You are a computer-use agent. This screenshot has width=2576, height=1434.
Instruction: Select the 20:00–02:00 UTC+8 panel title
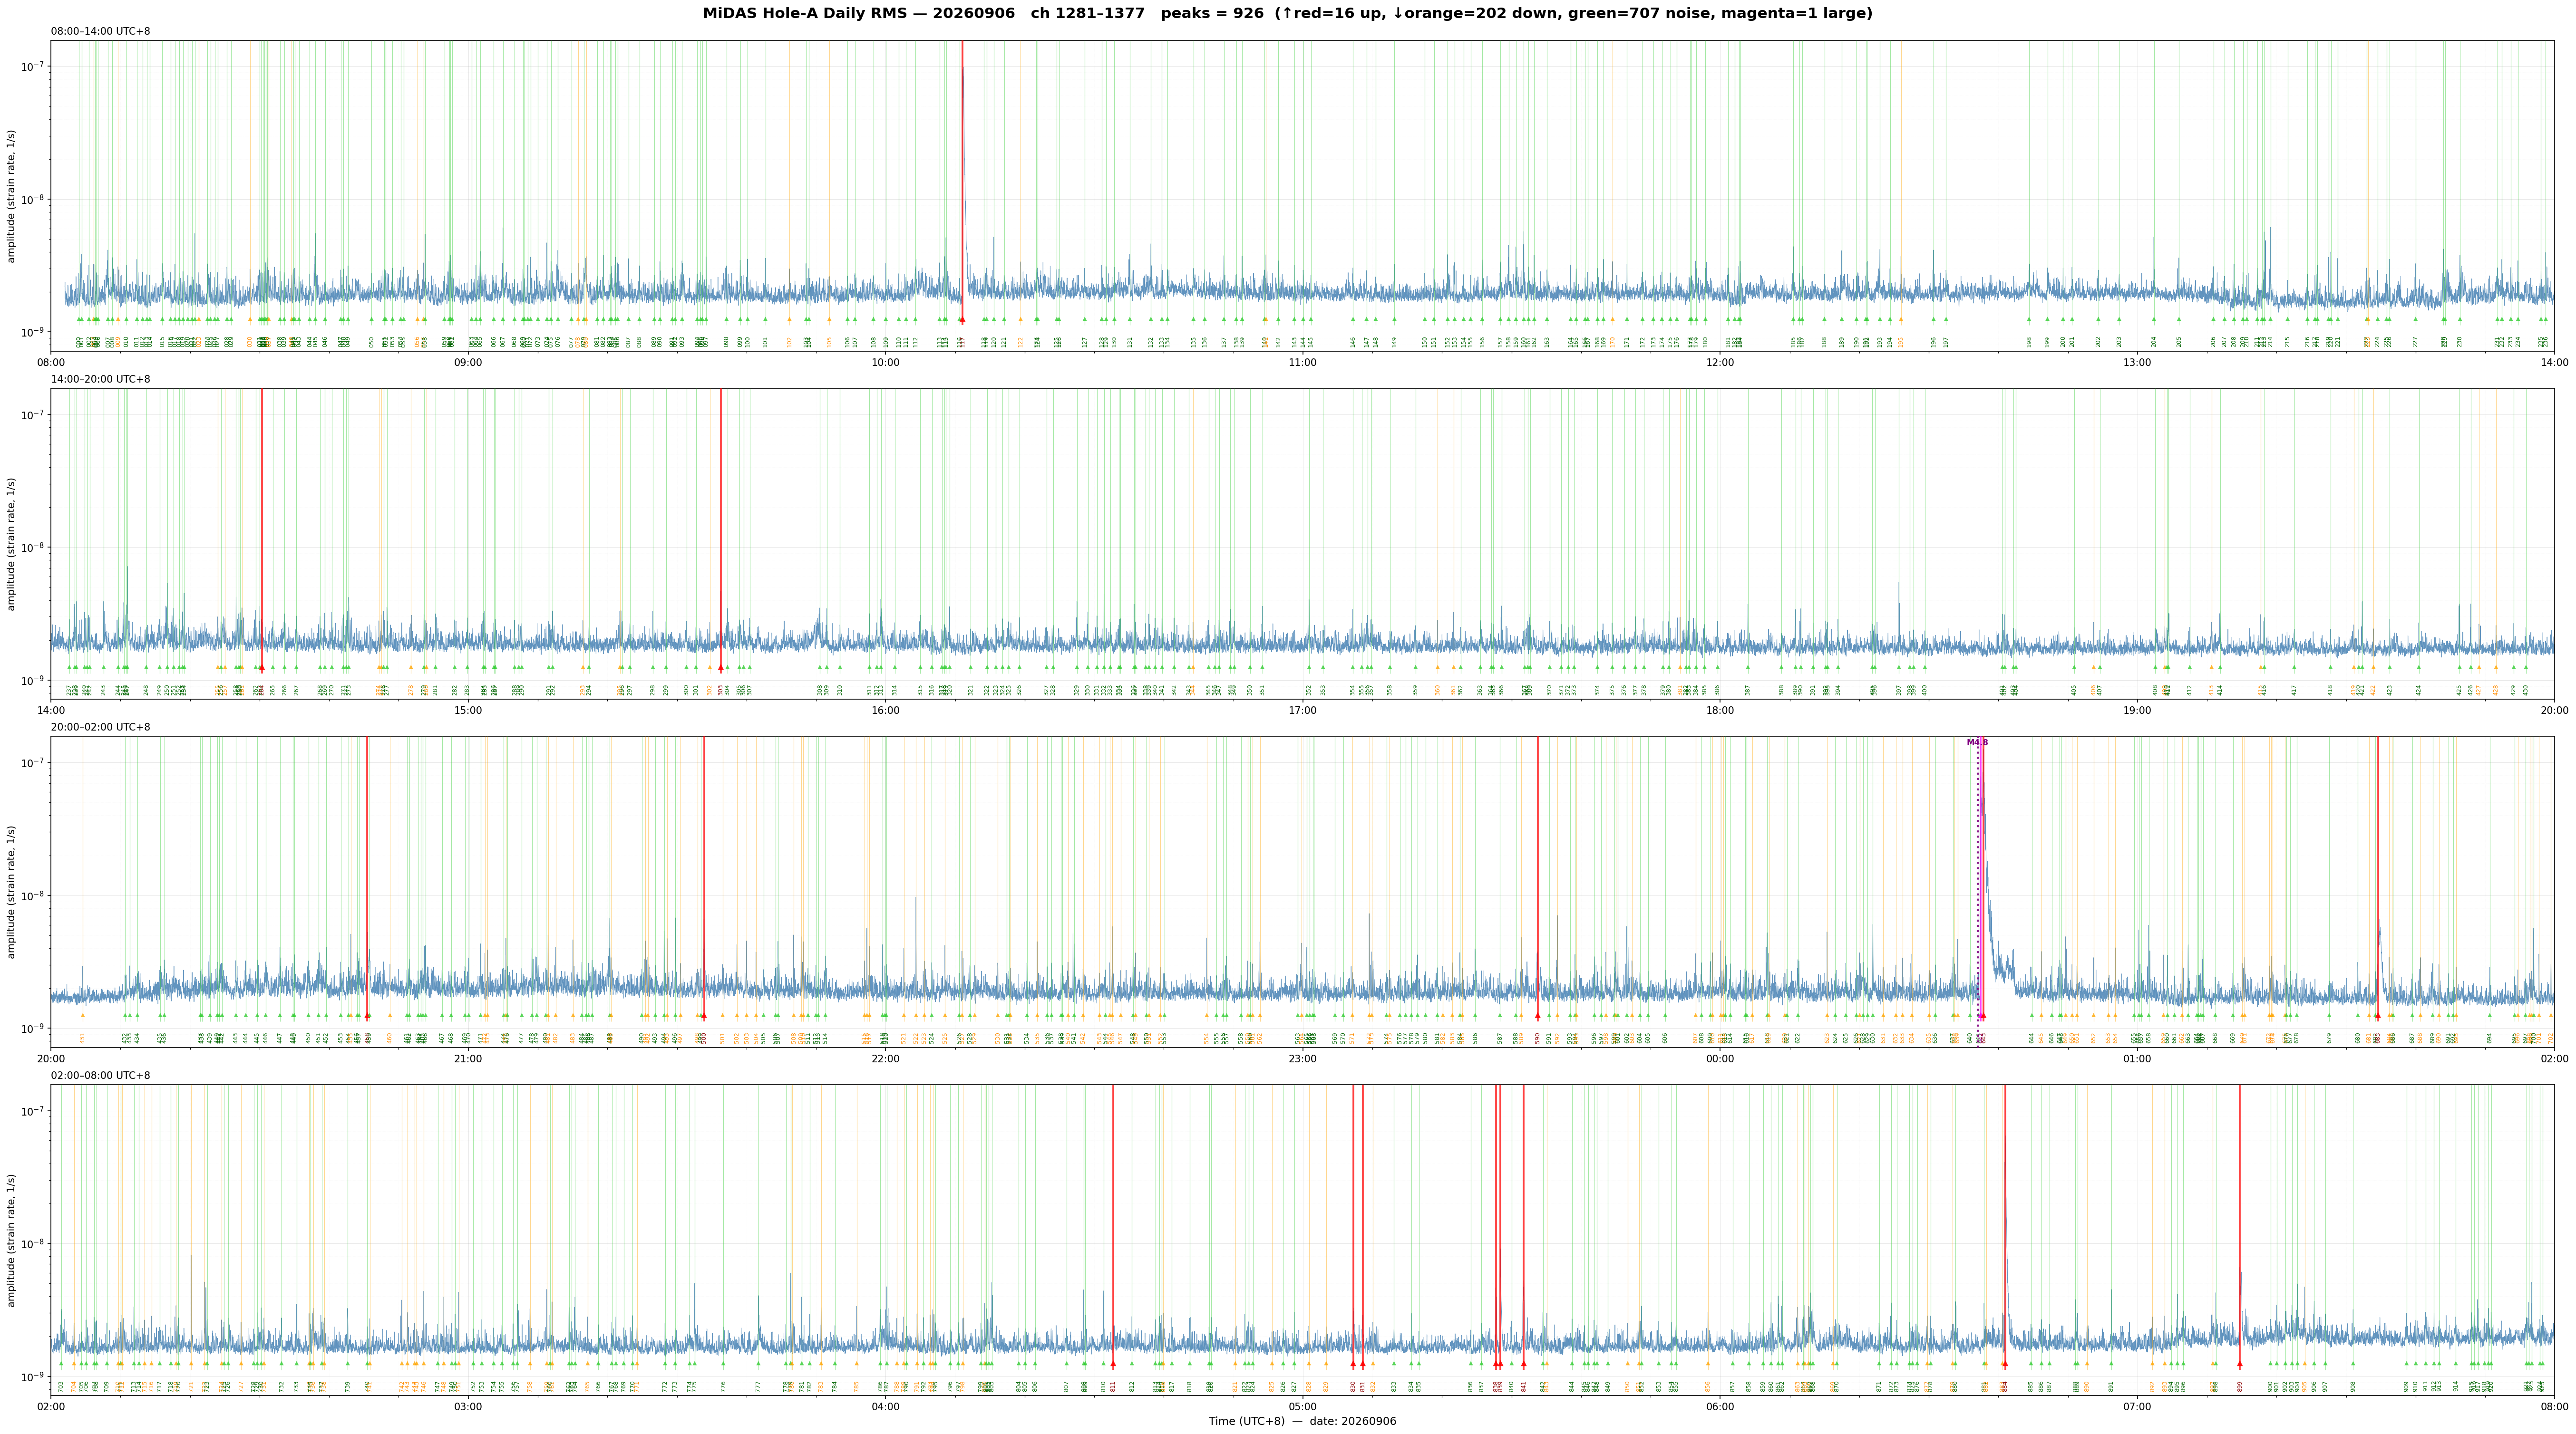tap(101, 728)
